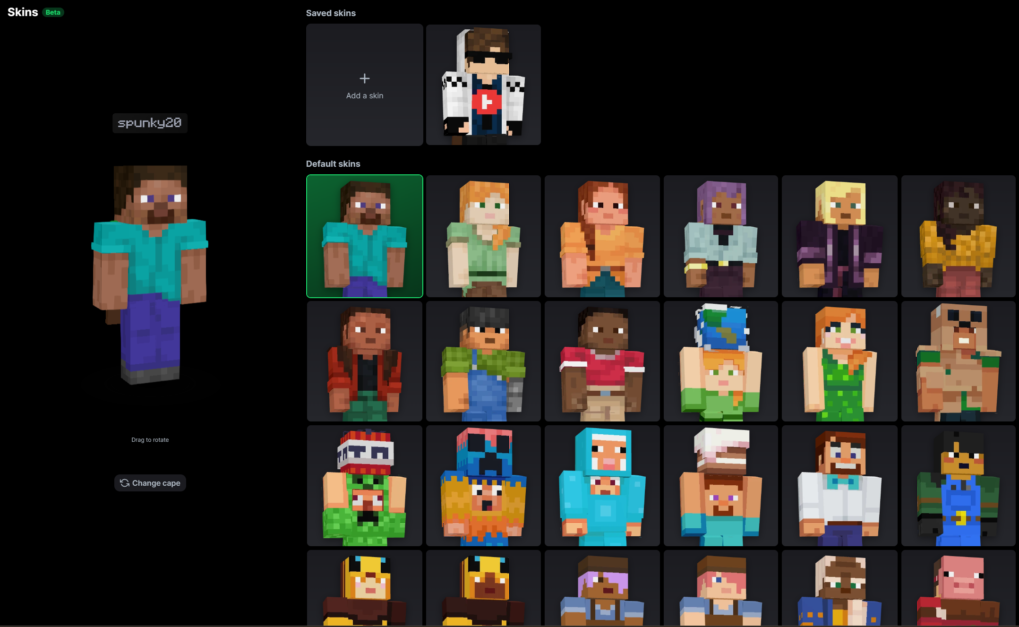Click the Beta badge next to Skins
1019x627 pixels.
(53, 12)
